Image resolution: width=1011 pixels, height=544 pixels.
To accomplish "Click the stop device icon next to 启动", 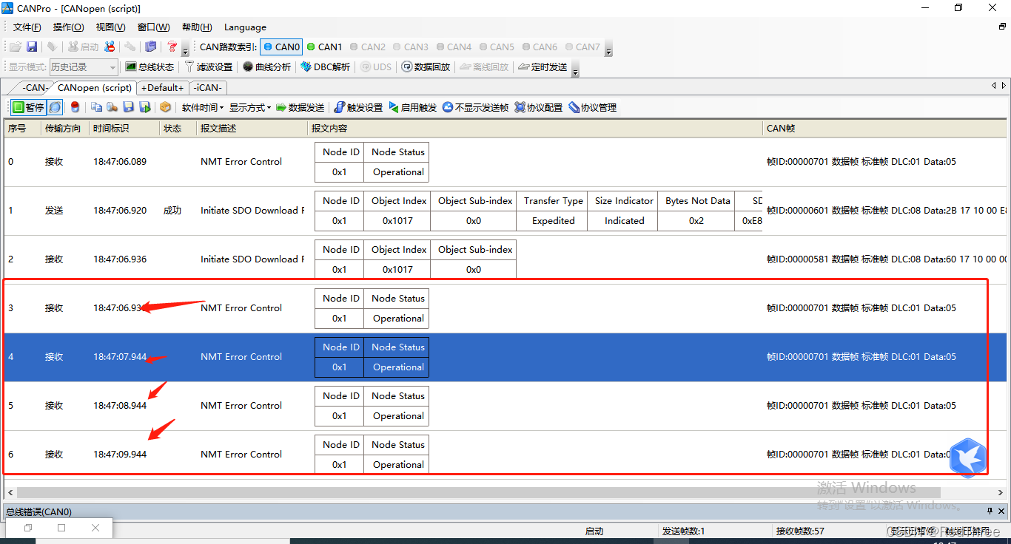I will pyautogui.click(x=110, y=47).
